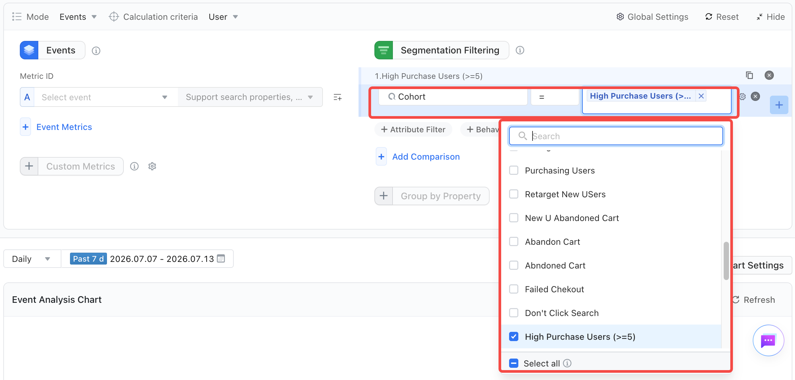Open the calendar date picker icon
Viewport: 795px width, 380px height.
click(x=221, y=259)
